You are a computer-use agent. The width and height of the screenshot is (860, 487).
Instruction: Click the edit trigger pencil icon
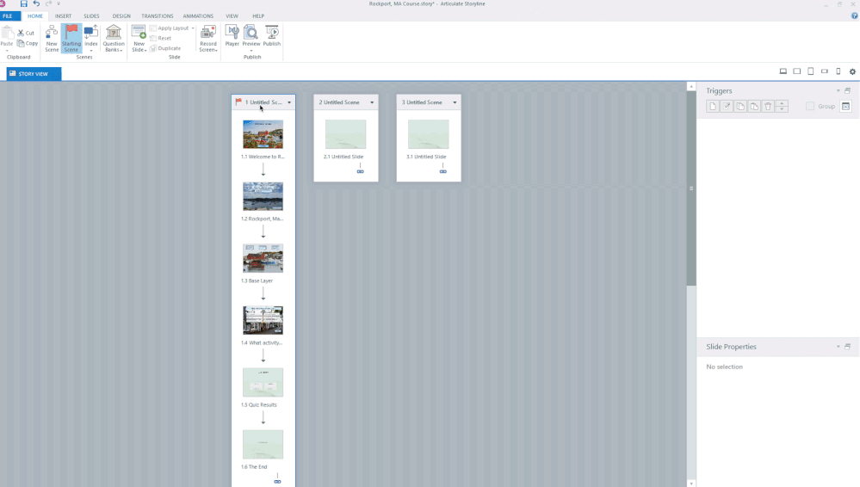point(727,107)
